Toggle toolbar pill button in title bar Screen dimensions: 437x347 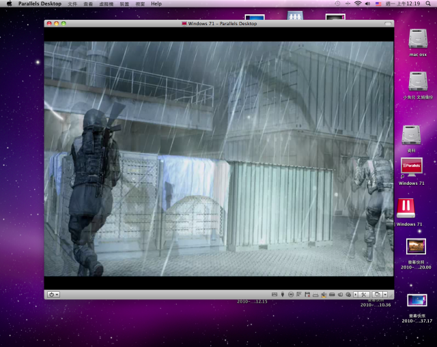click(x=388, y=24)
